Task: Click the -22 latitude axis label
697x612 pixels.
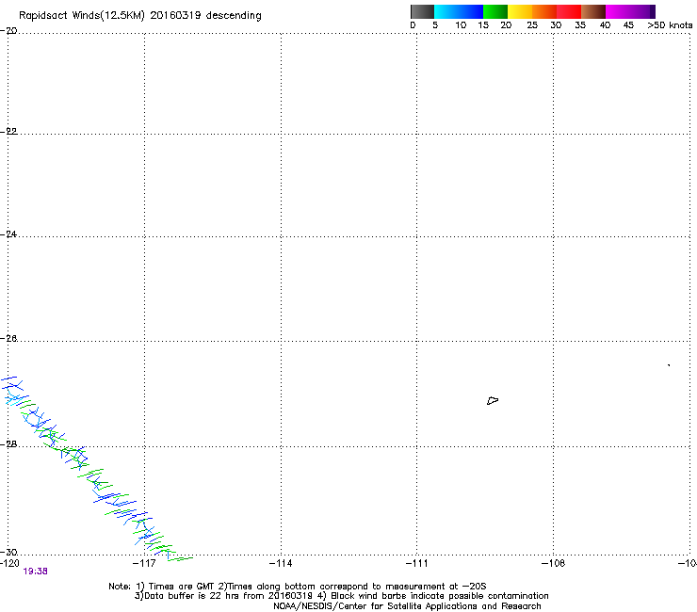Action: pos(8,132)
